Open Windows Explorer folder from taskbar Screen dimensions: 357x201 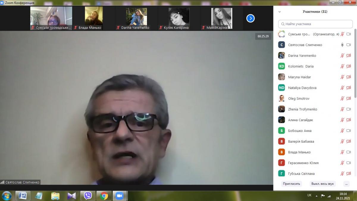tap(55, 196)
